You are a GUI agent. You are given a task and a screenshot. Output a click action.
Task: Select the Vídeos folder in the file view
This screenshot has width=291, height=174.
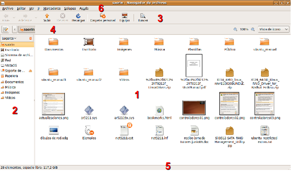[124, 72]
